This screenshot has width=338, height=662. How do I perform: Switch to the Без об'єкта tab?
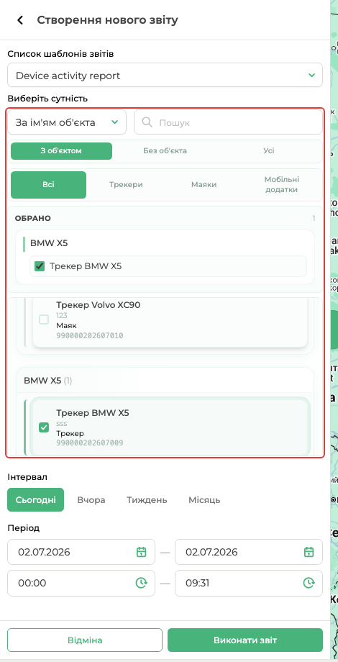(x=165, y=150)
